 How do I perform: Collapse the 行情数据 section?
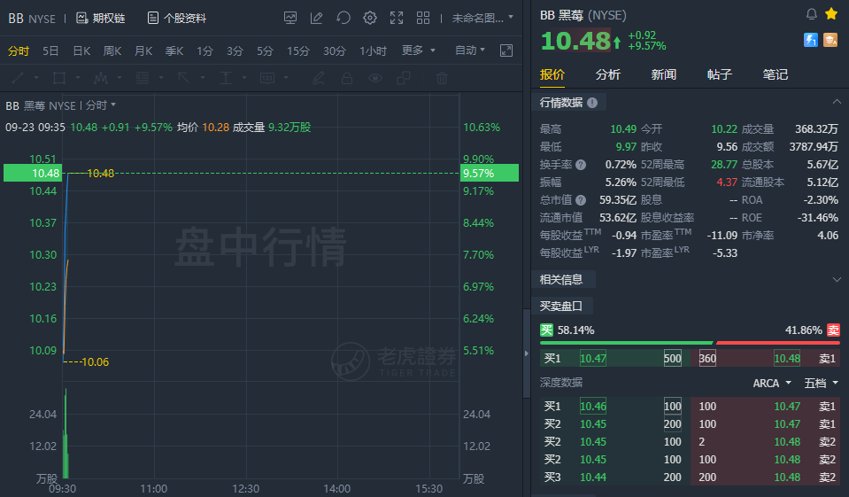(837, 102)
